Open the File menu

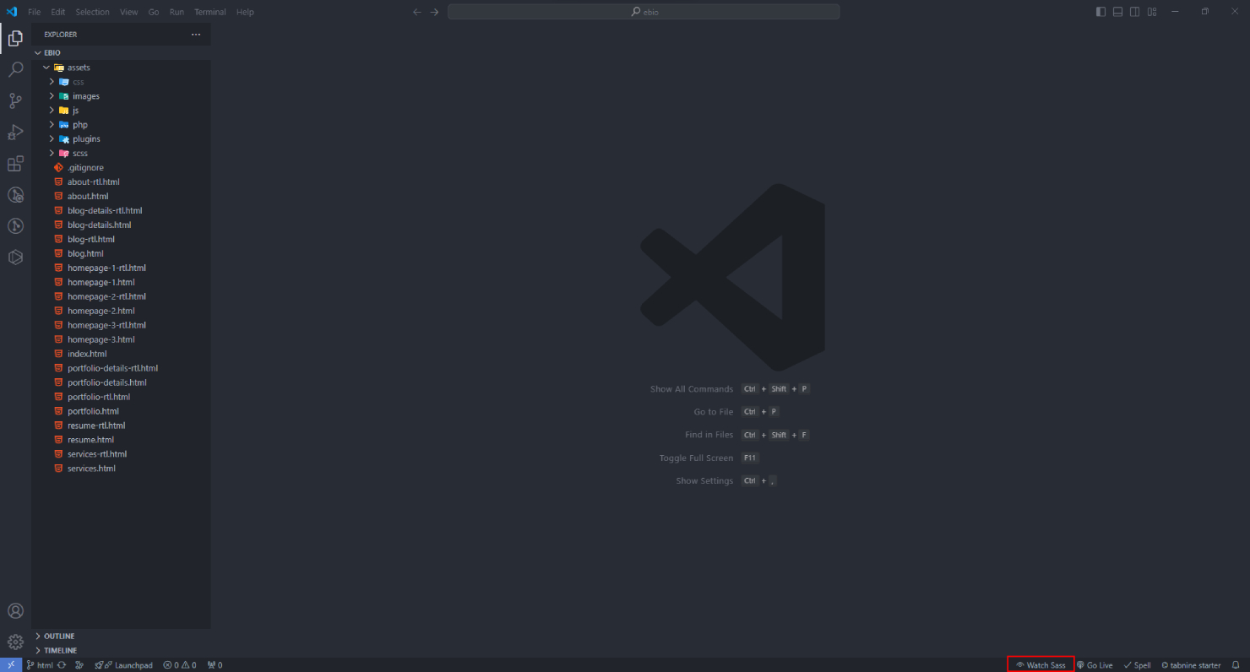pos(34,12)
